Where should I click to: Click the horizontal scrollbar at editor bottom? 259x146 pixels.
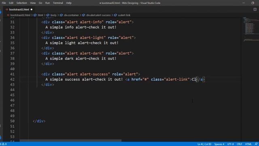click(x=70, y=141)
